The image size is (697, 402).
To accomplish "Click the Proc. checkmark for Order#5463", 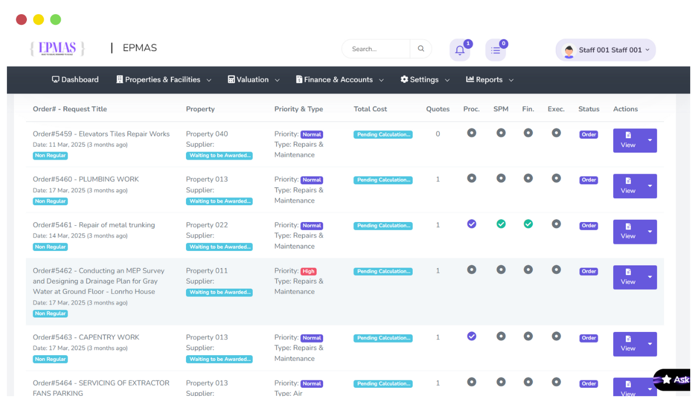I will 471,336.
